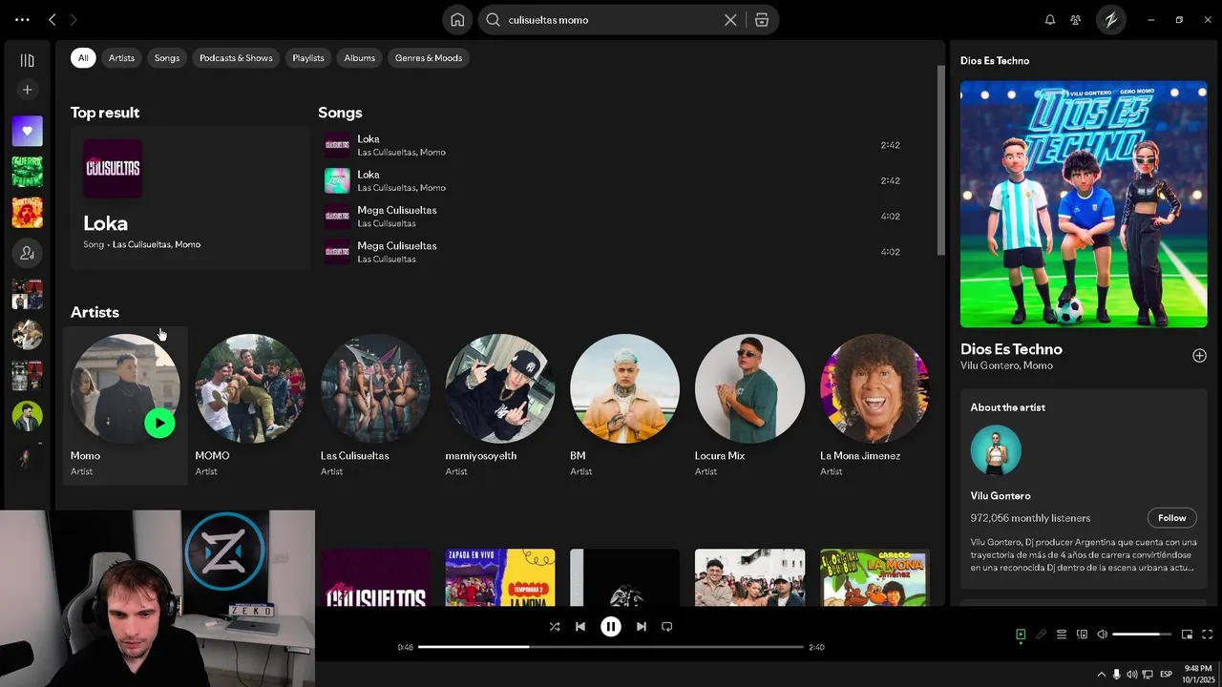Follow Vilu Gontero

1172,518
